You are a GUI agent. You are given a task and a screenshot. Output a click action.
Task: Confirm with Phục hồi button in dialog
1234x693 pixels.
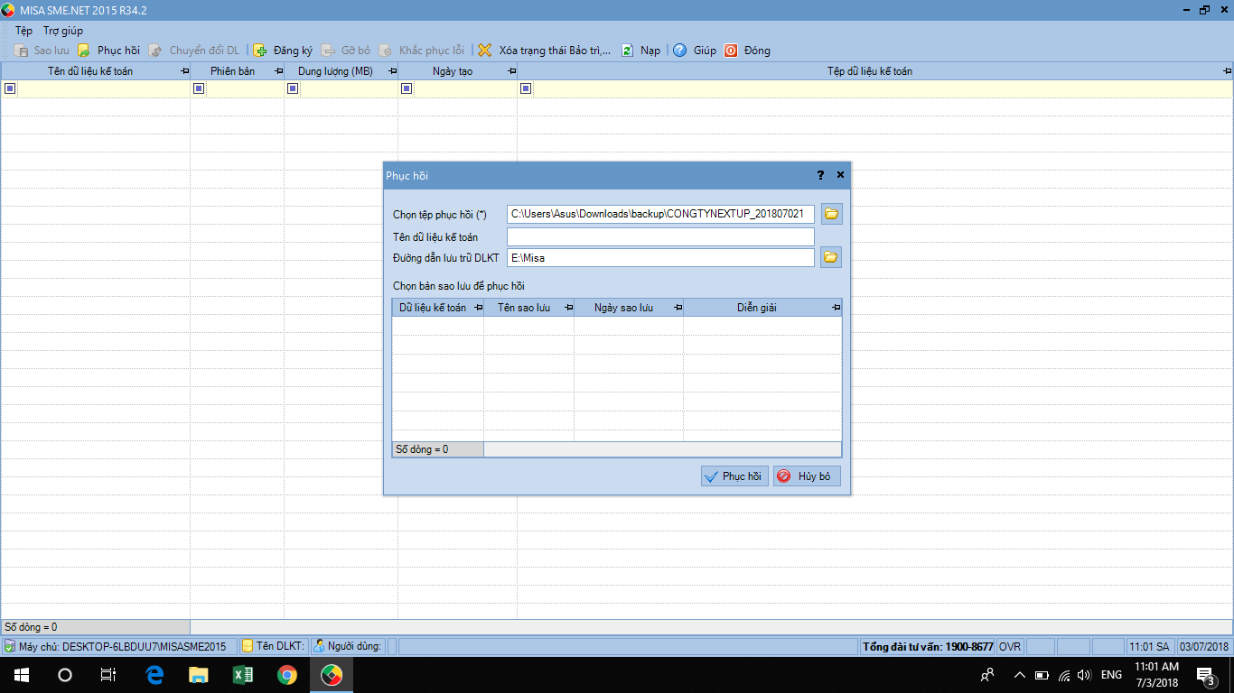pyautogui.click(x=734, y=476)
